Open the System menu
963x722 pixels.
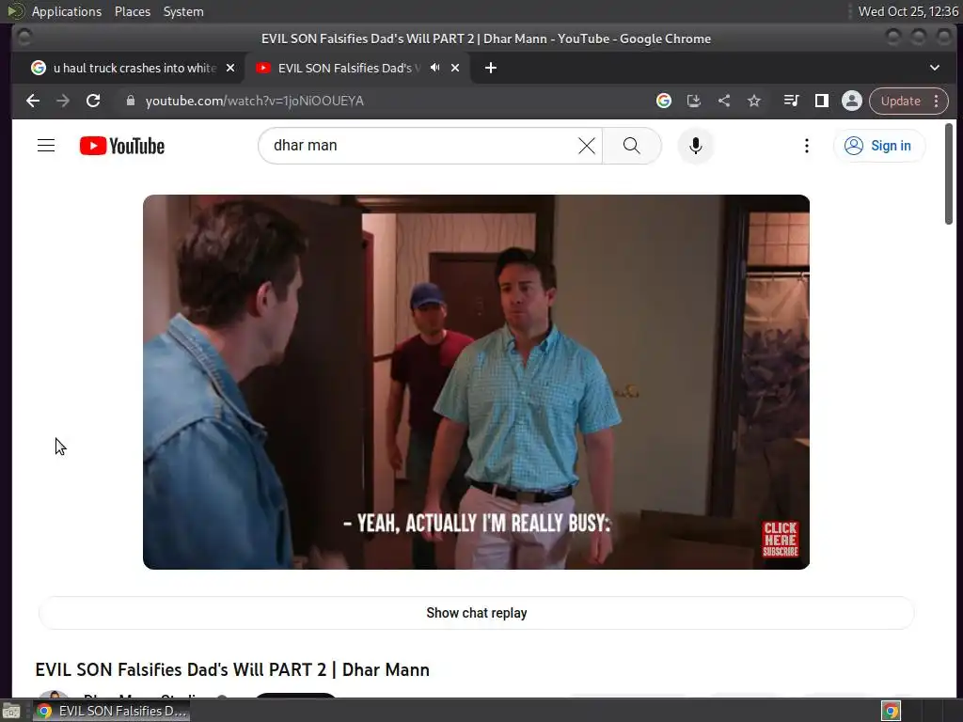[x=183, y=11]
